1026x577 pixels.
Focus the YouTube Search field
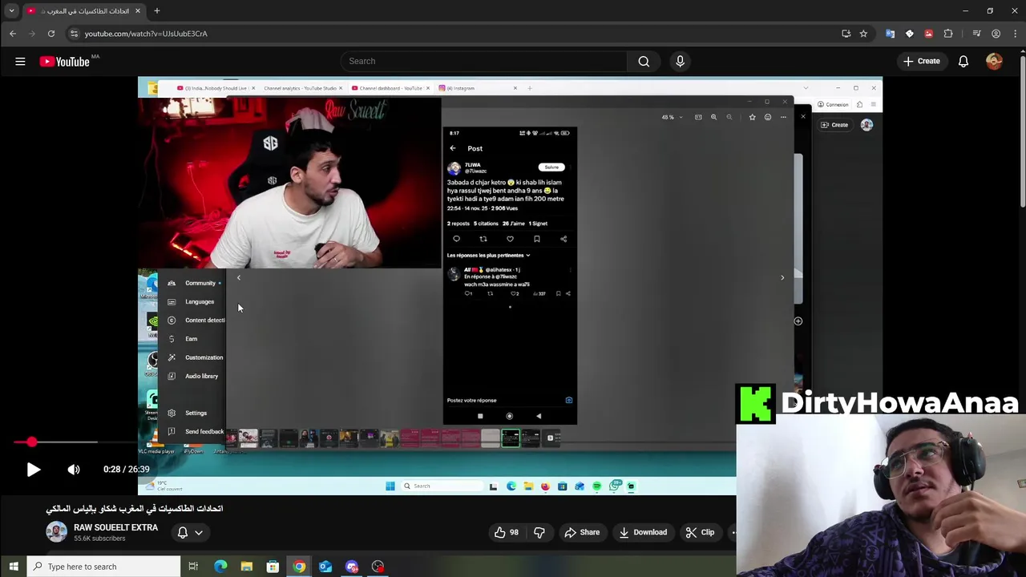click(x=484, y=61)
